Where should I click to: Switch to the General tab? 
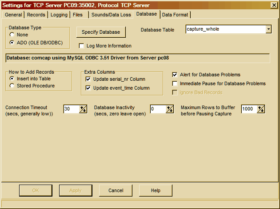pos(13,15)
